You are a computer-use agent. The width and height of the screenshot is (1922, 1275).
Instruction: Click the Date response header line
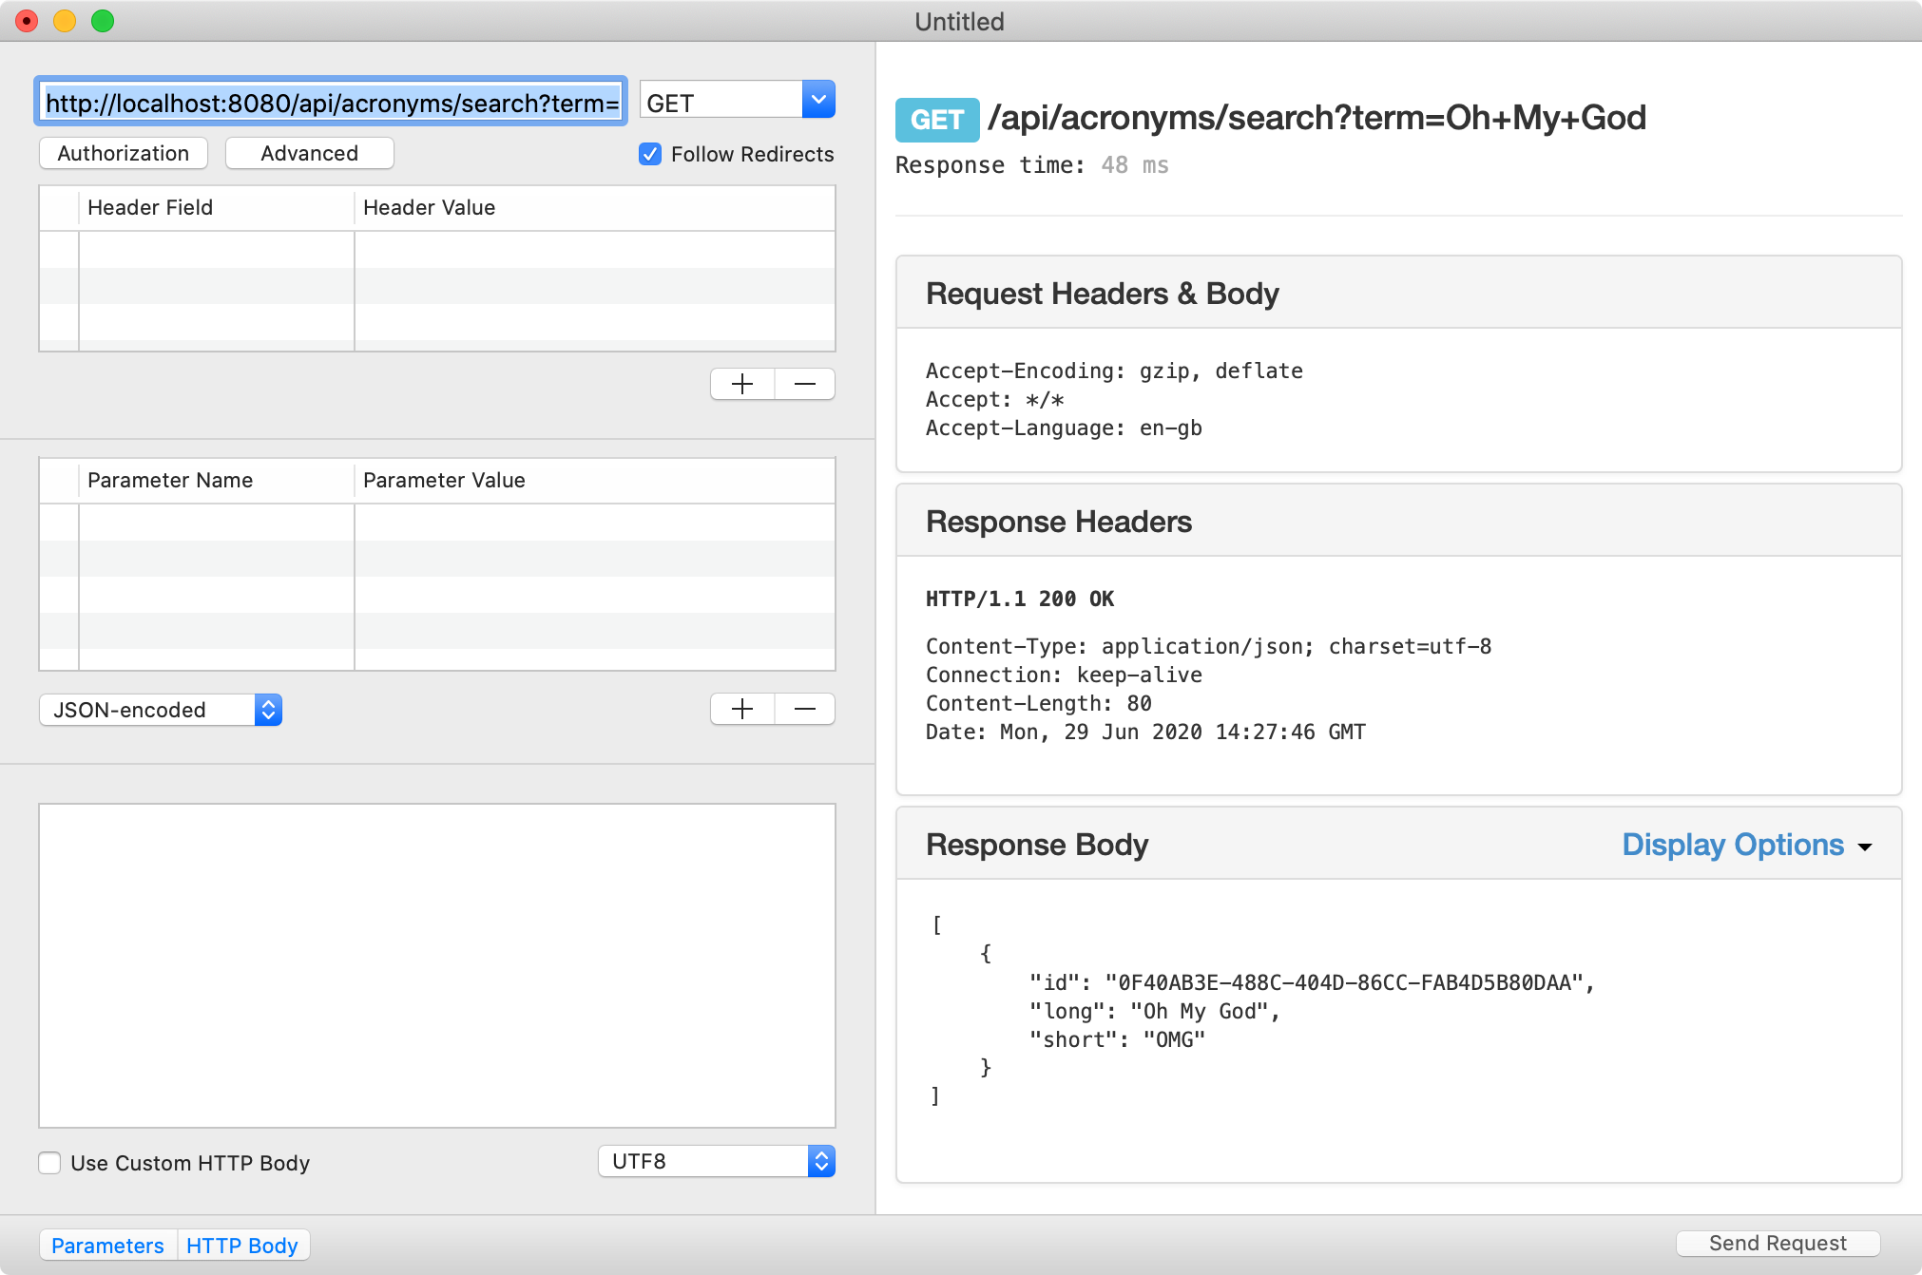click(1145, 732)
